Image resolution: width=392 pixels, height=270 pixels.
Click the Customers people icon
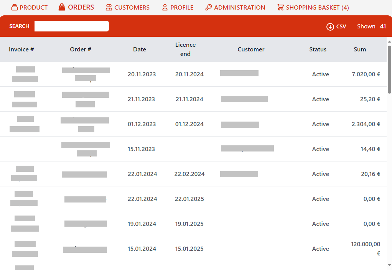coord(109,8)
